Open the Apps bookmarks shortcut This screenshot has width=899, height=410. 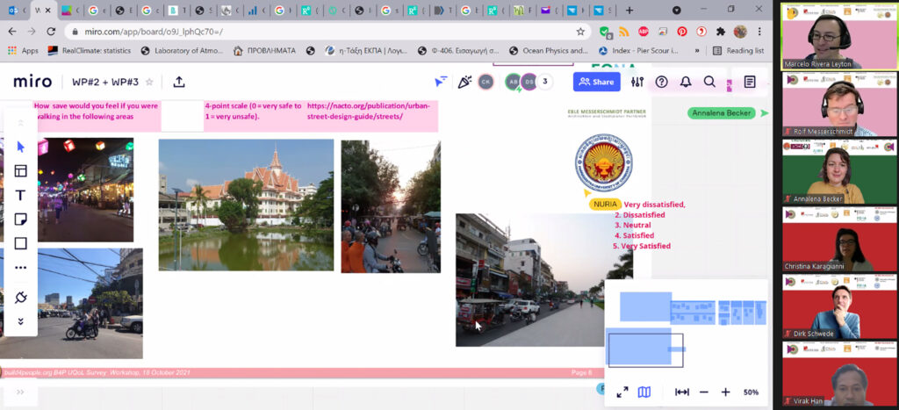coord(24,50)
